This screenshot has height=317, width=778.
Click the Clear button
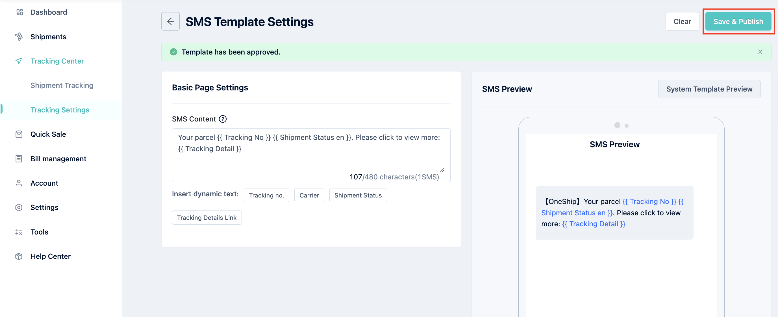click(x=682, y=21)
